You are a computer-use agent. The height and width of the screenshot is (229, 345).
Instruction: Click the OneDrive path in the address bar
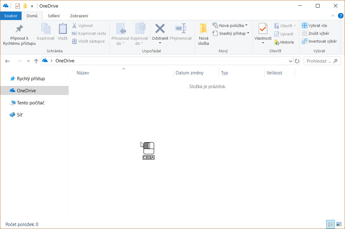coord(65,61)
